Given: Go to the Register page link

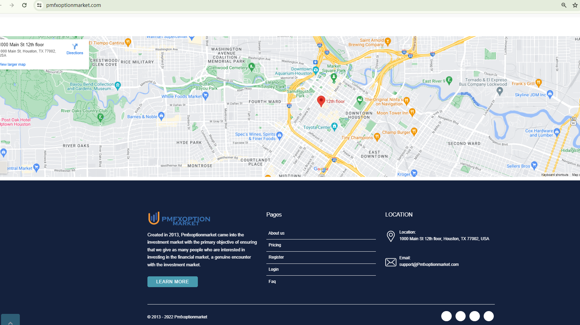Looking at the screenshot, I should point(276,257).
